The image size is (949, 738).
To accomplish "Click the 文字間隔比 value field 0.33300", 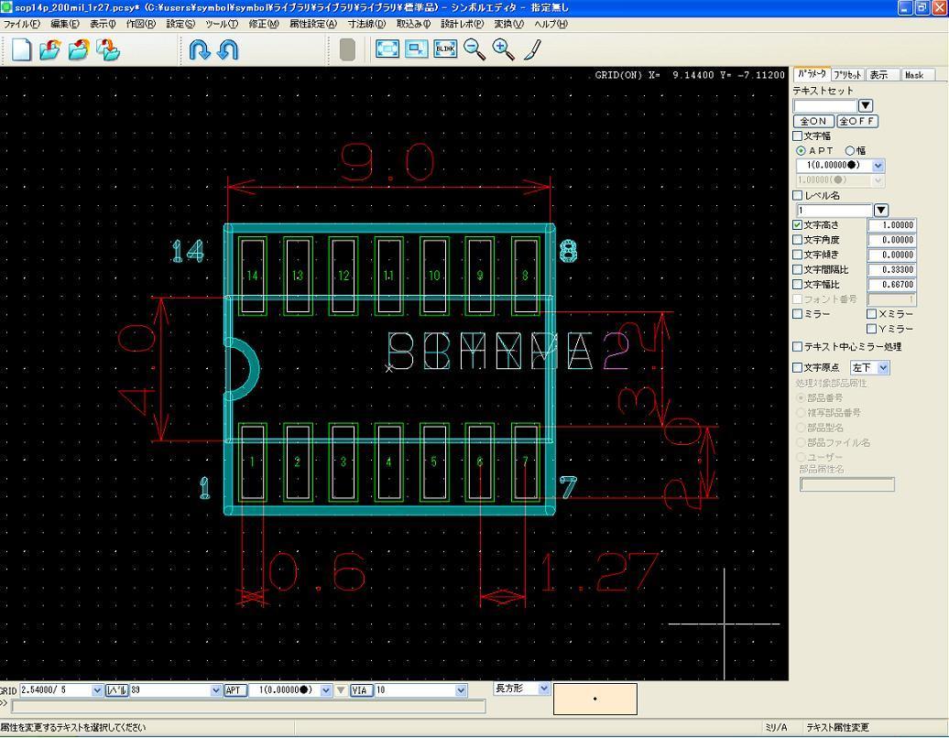I will (892, 270).
